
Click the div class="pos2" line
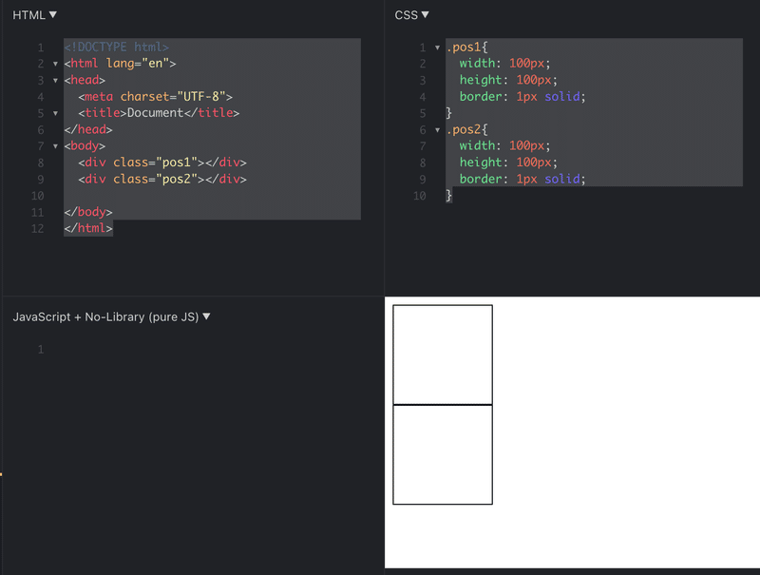point(162,179)
